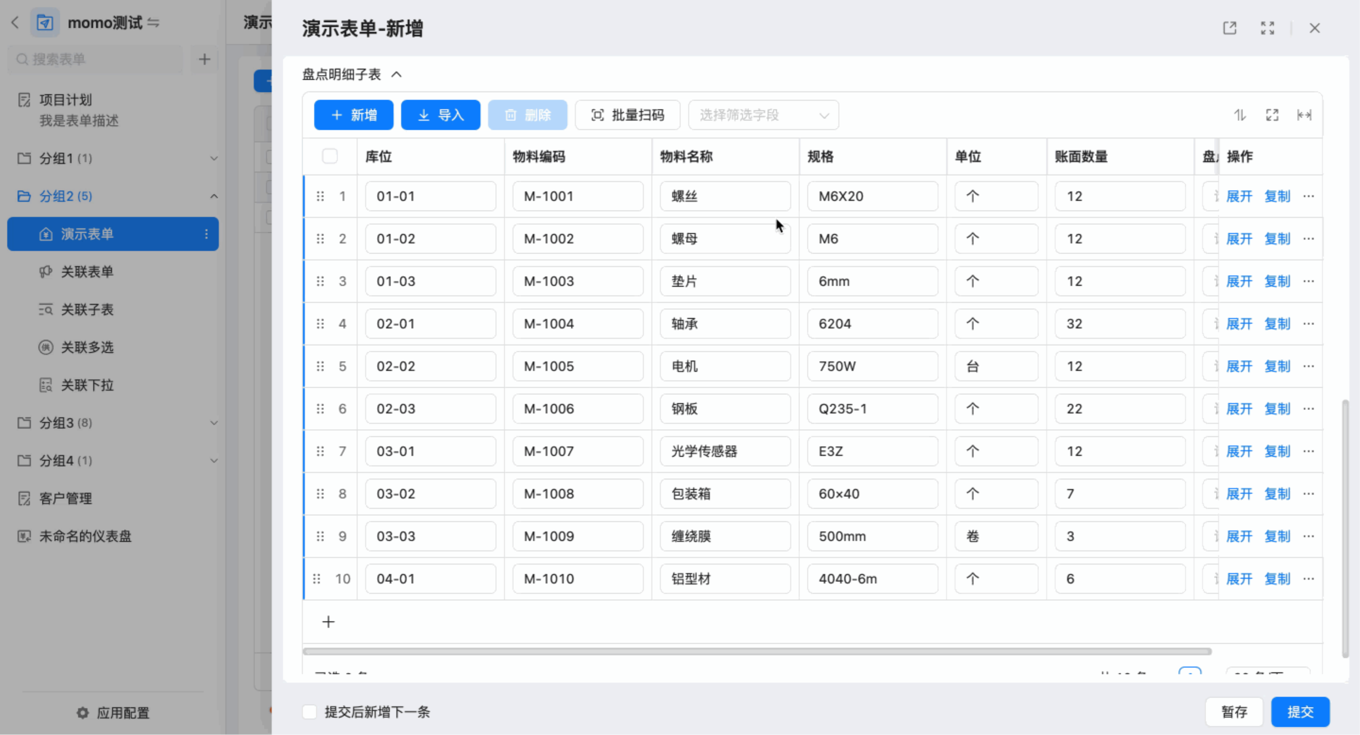Open 客户管理 form in sidebar
The width and height of the screenshot is (1360, 735).
pyautogui.click(x=65, y=498)
